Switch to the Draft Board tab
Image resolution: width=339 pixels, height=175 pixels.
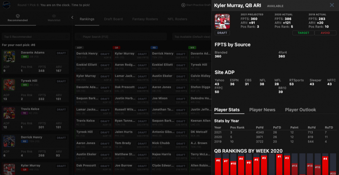click(x=113, y=19)
